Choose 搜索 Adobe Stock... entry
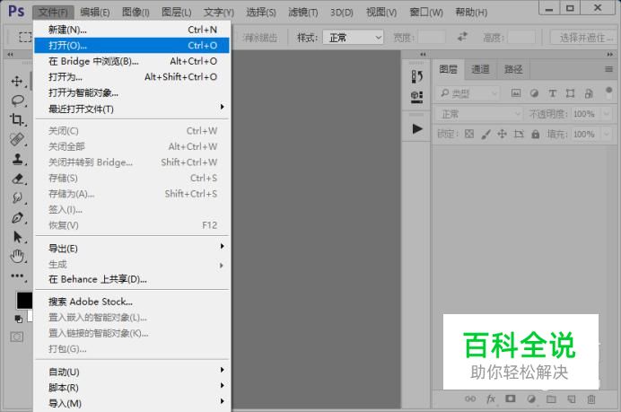The width and height of the screenshot is (621, 412). point(132,302)
